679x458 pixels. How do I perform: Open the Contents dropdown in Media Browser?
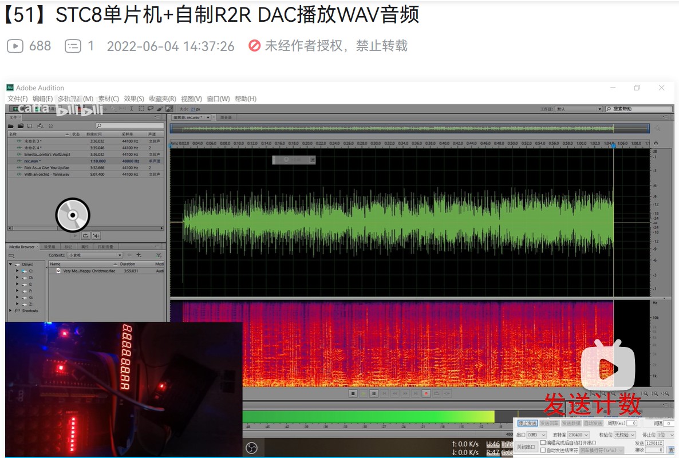95,255
